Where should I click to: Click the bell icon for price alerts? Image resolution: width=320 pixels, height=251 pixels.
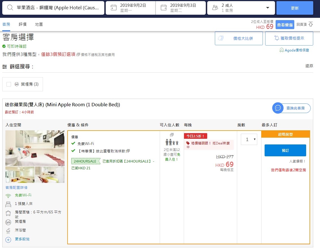[276, 38]
